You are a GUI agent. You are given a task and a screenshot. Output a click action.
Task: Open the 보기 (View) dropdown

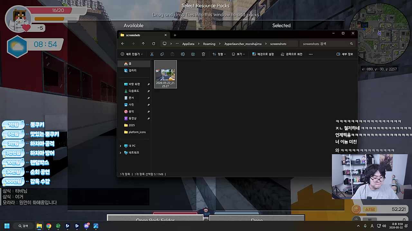[x=238, y=54]
